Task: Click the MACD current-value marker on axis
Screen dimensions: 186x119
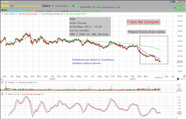Action: [179, 113]
